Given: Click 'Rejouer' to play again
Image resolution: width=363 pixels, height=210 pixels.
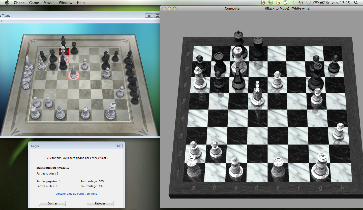Looking at the screenshot, I should (x=100, y=203).
